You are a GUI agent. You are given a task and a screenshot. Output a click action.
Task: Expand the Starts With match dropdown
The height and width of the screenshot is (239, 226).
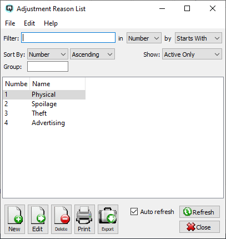pyautogui.click(x=198, y=38)
